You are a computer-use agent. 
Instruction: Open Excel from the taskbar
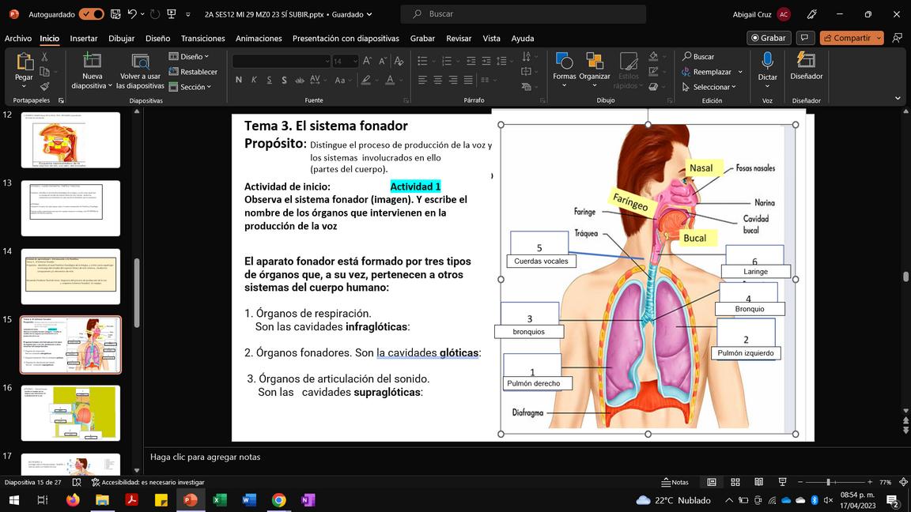pyautogui.click(x=220, y=500)
